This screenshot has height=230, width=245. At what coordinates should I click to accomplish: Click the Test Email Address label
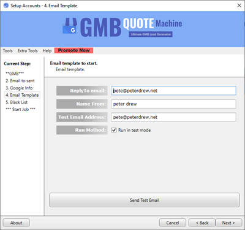click(82, 117)
